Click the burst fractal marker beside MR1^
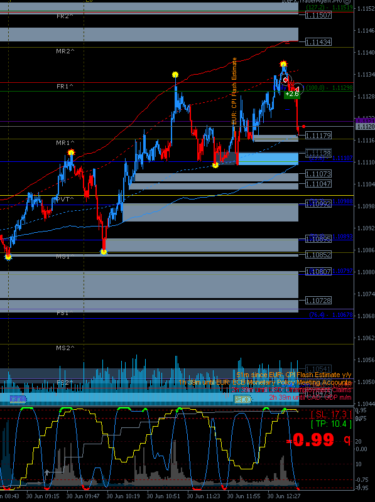The width and height of the screenshot is (375, 502). tap(71, 152)
